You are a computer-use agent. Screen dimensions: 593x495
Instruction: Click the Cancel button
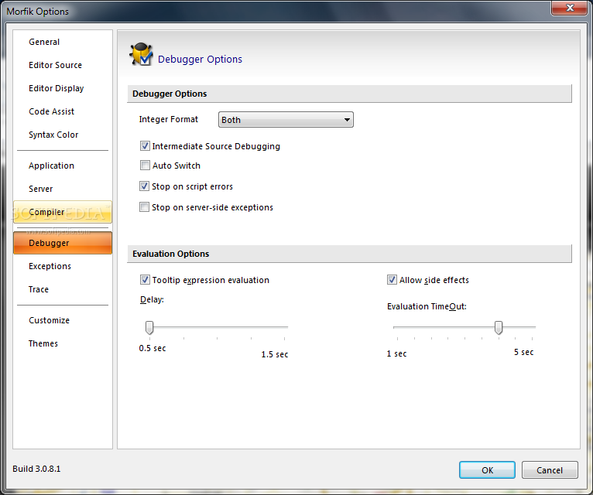pyautogui.click(x=550, y=470)
